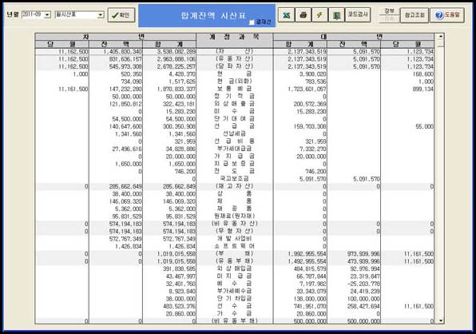
Task: Select the 선수금 account row
Action: pyautogui.click(x=234, y=306)
